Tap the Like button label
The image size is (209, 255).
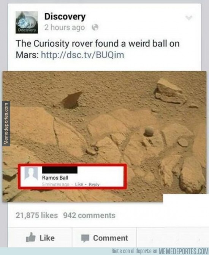pos(47,238)
